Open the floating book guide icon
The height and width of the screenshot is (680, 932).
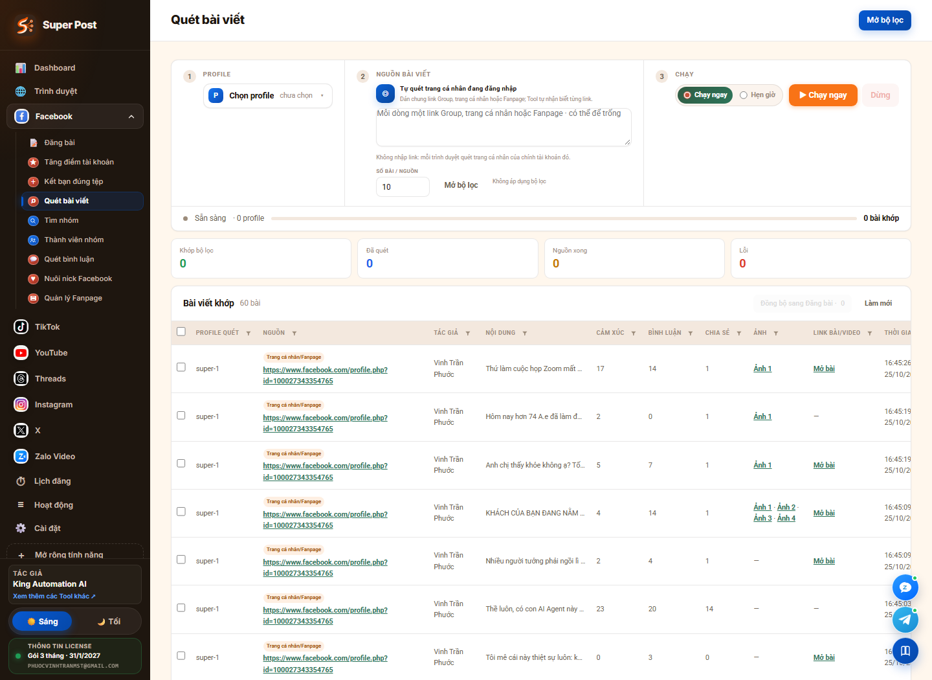[x=905, y=651]
